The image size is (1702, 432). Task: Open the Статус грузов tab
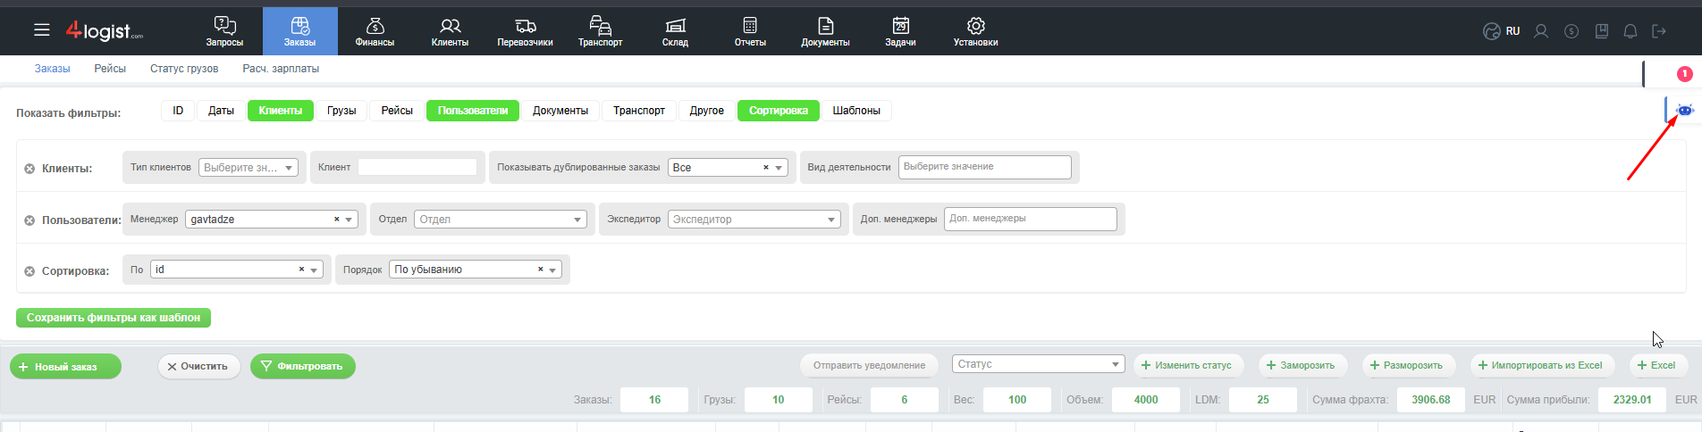click(x=184, y=69)
